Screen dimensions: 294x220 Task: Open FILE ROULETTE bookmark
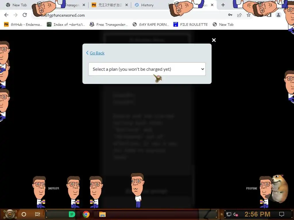pyautogui.click(x=191, y=25)
